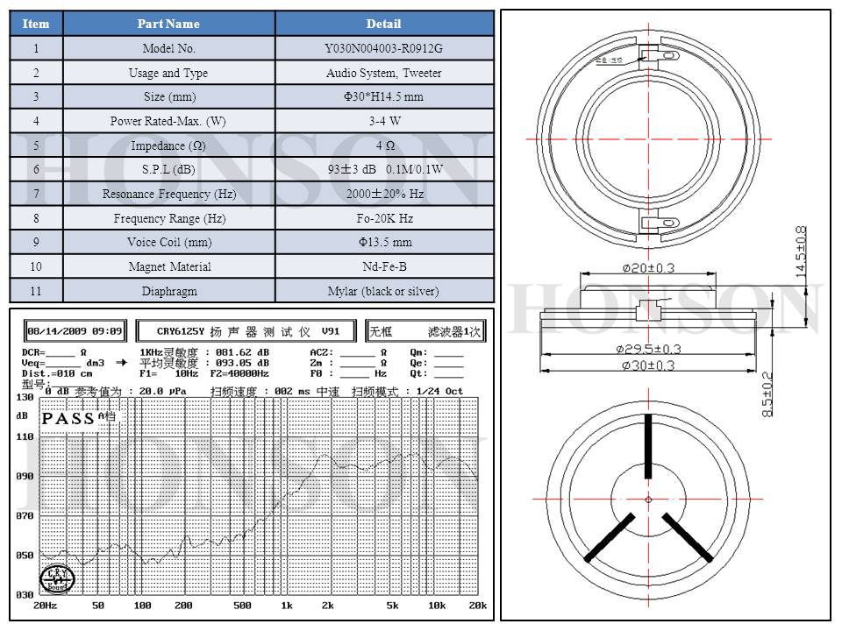The image size is (842, 631).
Task: Click the Item column header
Action: coord(36,24)
